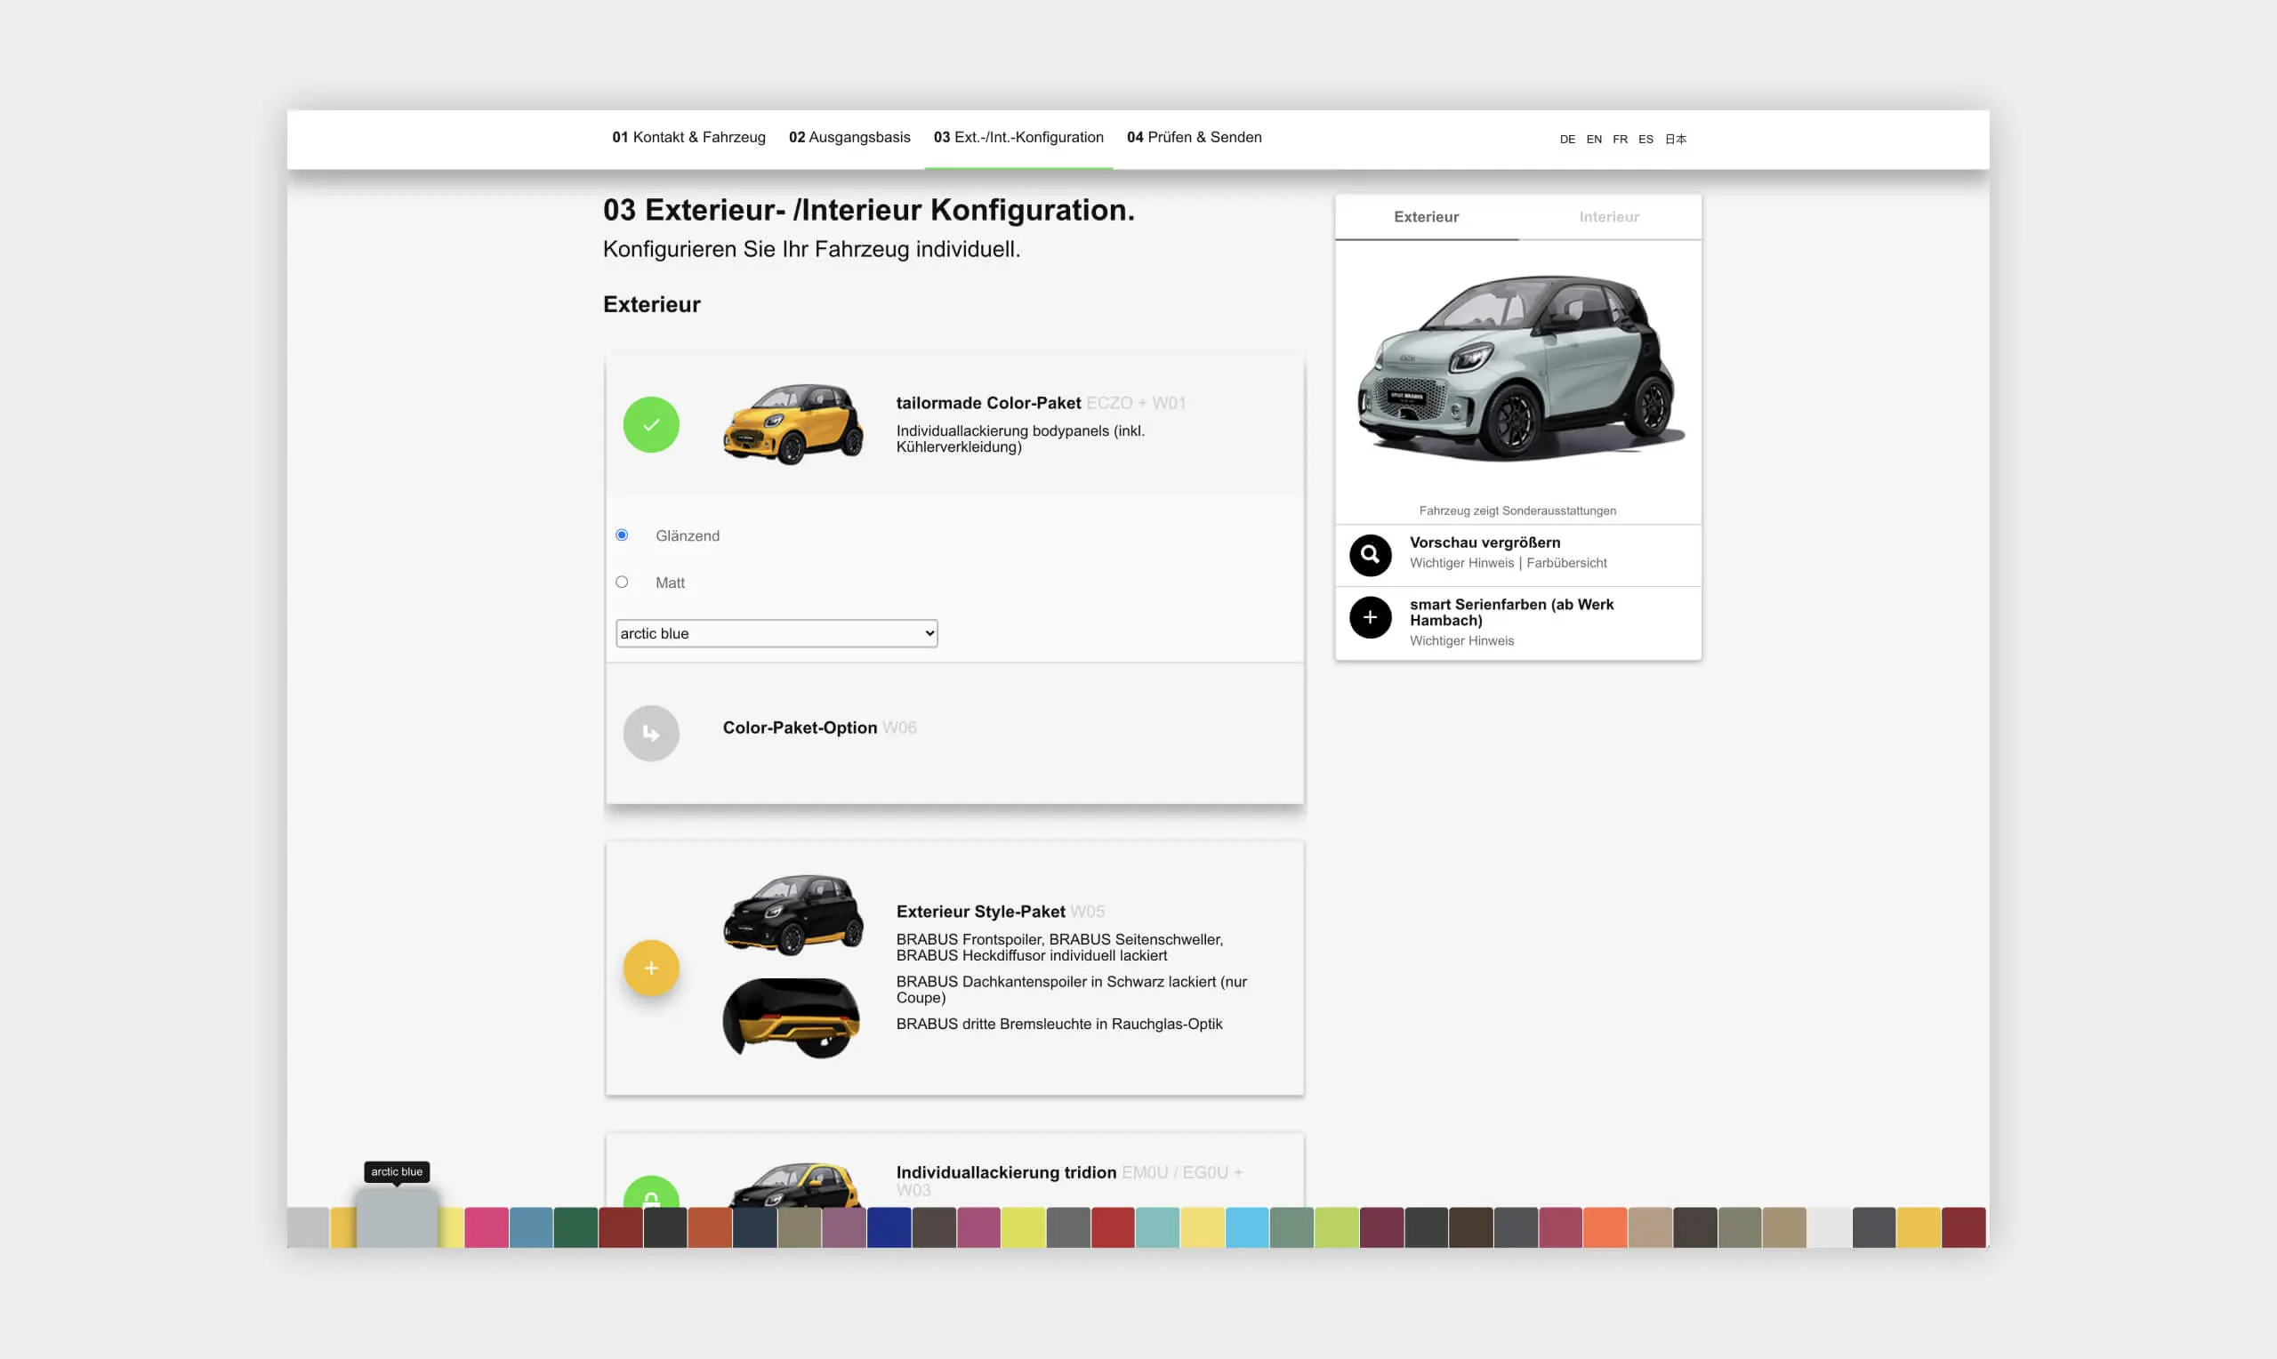Pick the hot pink color swatch
Image resolution: width=2277 pixels, height=1359 pixels.
pyautogui.click(x=487, y=1227)
